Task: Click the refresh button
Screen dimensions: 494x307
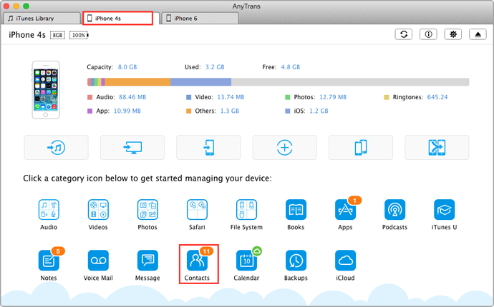Action: (x=404, y=34)
